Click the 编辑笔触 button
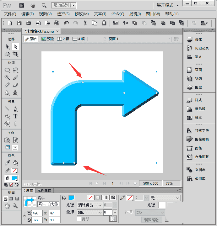Screen dimensions: 217x226 pos(151,220)
